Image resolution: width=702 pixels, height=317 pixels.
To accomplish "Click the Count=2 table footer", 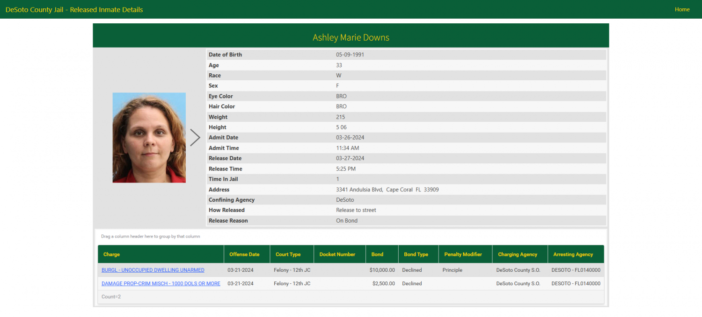I will [111, 296].
